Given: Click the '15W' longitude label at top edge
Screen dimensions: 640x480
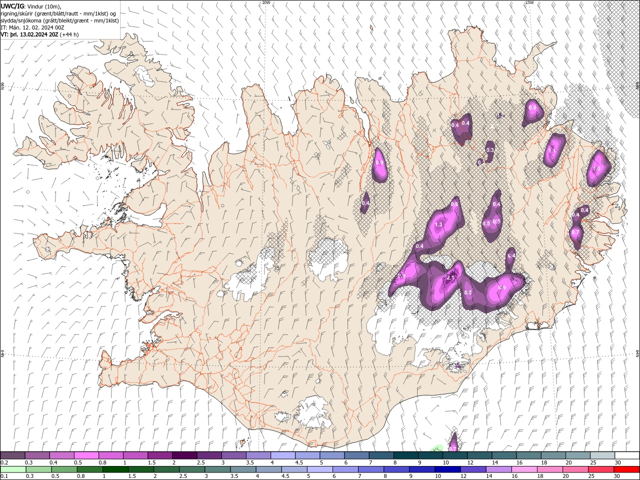Looking at the screenshot, I should (529, 2).
